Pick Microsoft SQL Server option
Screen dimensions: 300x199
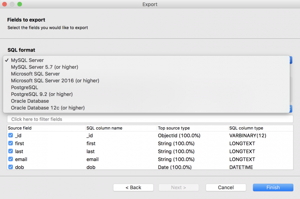[35, 74]
